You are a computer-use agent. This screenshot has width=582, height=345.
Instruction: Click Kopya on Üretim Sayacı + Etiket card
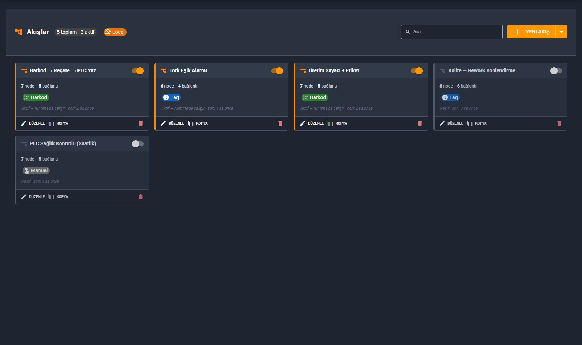tap(338, 123)
